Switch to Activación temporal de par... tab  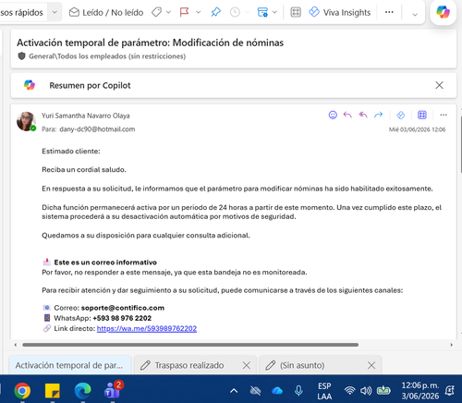[x=70, y=365]
